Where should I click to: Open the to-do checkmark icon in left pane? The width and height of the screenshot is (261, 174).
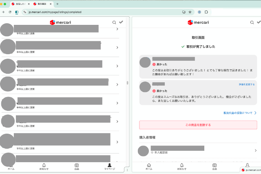[121, 22]
